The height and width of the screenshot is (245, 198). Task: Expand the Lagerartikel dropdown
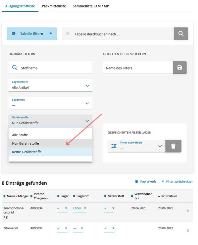[50, 85]
